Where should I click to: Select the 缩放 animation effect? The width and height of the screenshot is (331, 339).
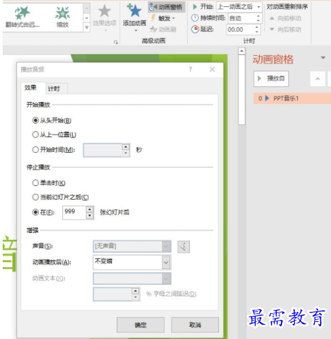62,17
